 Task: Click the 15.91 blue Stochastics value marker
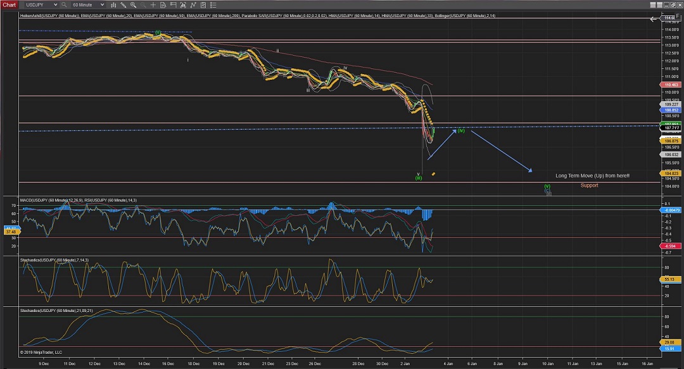point(670,349)
